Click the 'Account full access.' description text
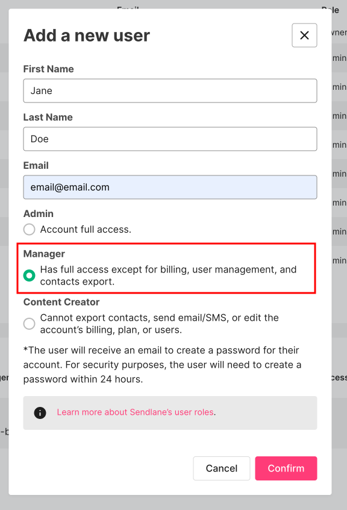 point(86,229)
